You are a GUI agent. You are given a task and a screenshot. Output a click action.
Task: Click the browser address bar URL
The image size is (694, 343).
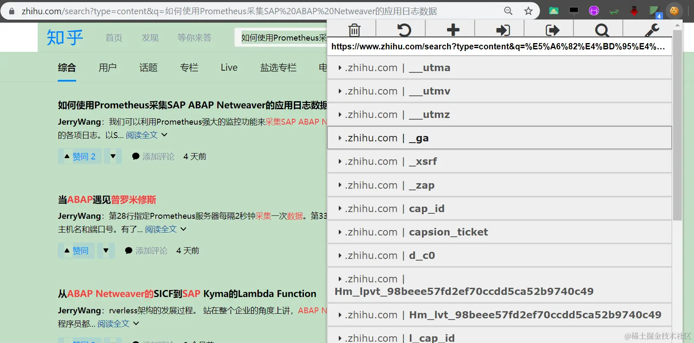229,11
